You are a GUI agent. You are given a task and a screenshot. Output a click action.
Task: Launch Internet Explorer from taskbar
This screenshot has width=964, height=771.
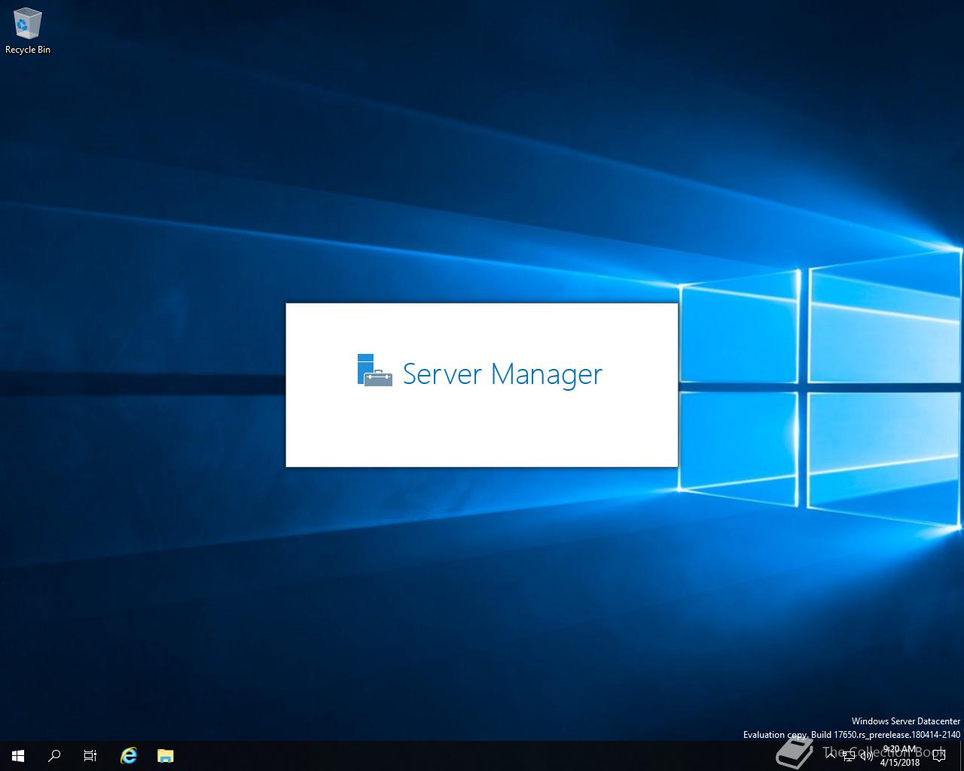pos(129,756)
